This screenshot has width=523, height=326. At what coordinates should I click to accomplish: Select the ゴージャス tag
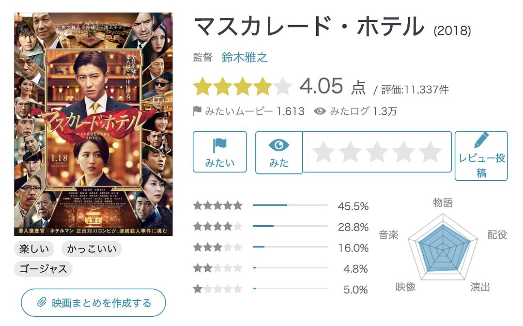44,268
